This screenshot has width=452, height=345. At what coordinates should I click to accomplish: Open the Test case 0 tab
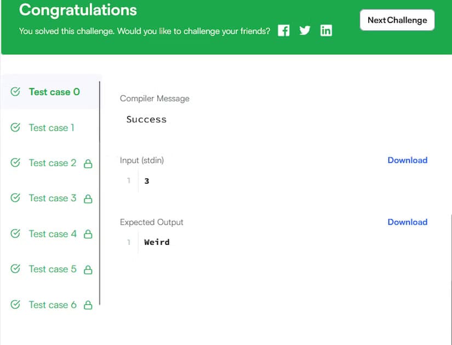tap(54, 92)
